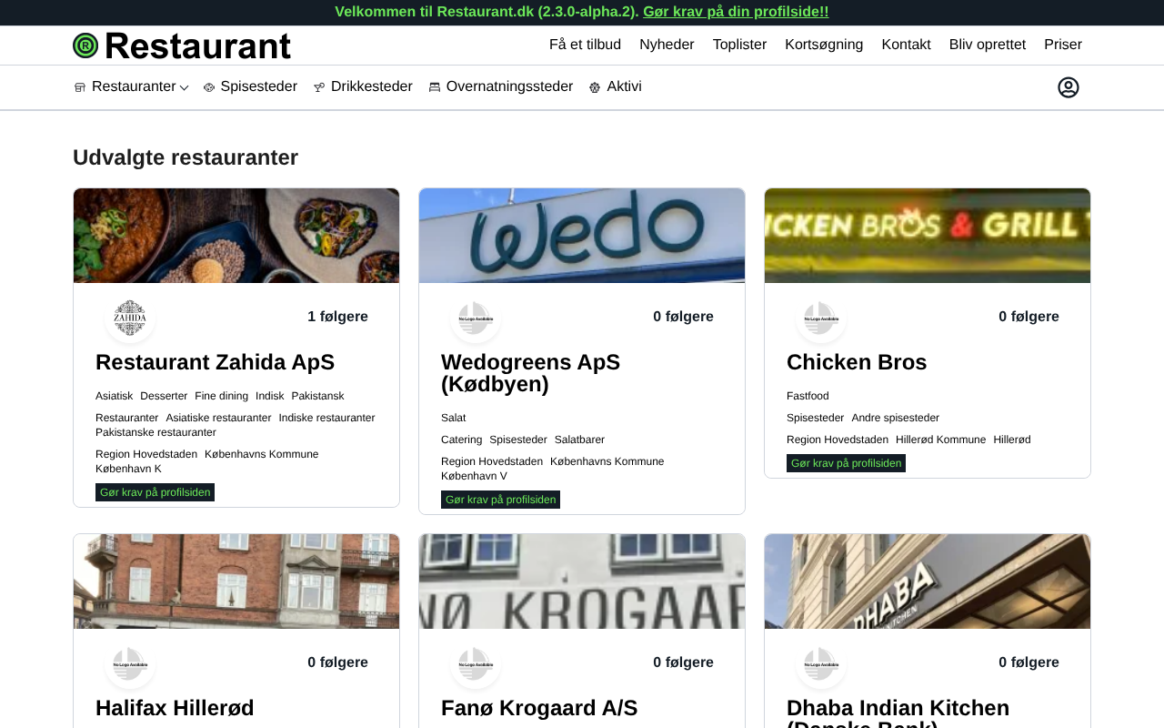Click the banner link Gør krav på din profilside

click(x=736, y=12)
